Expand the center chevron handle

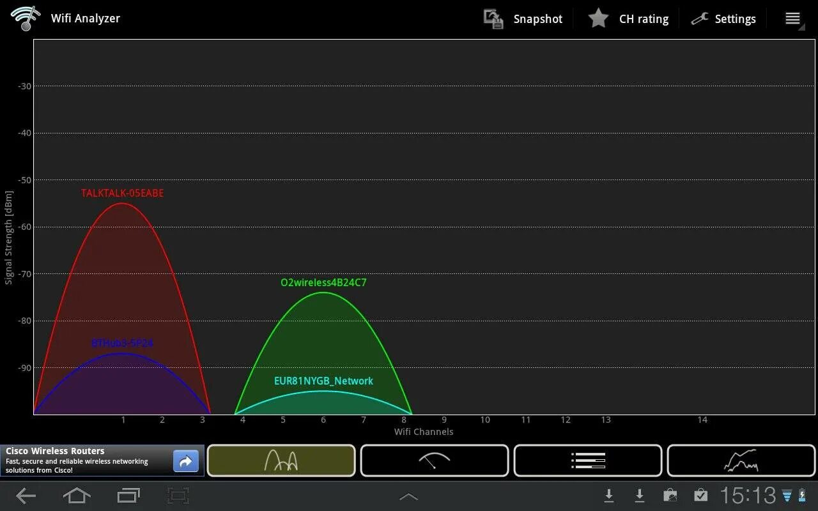point(409,497)
